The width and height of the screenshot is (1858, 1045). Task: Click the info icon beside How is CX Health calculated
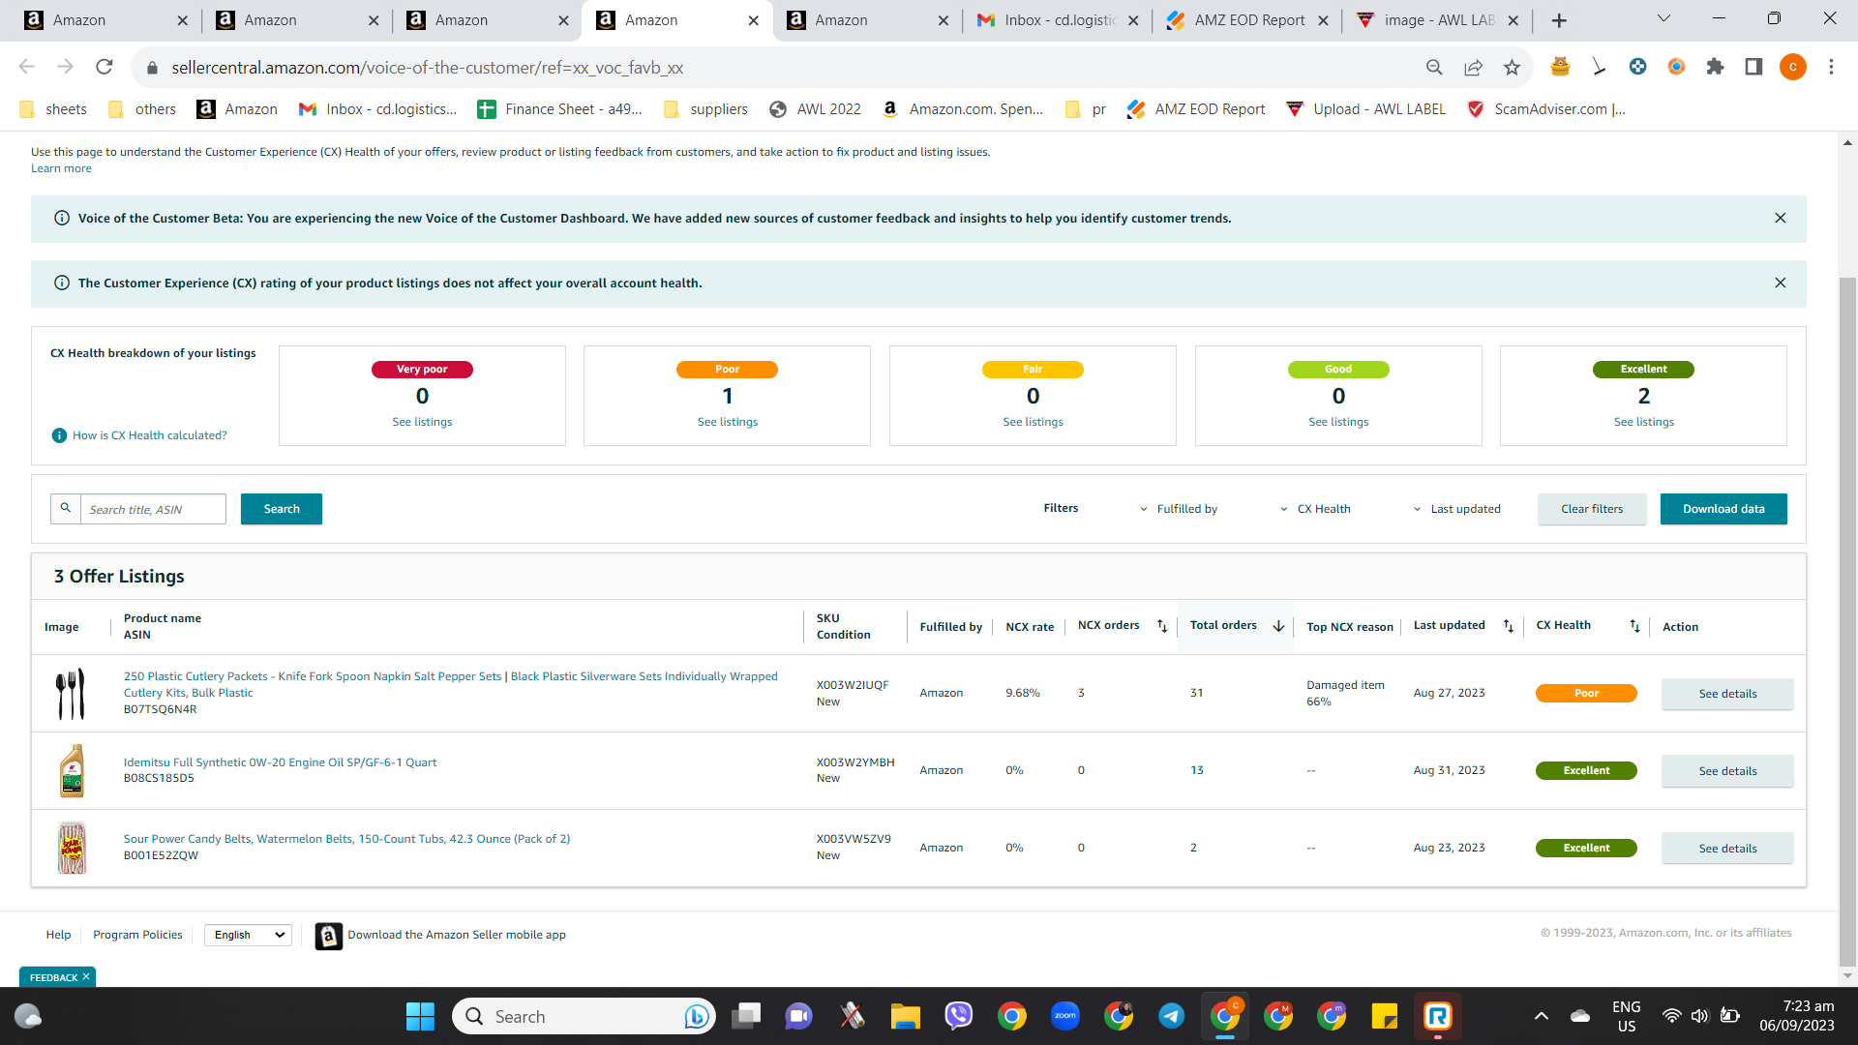click(x=59, y=435)
